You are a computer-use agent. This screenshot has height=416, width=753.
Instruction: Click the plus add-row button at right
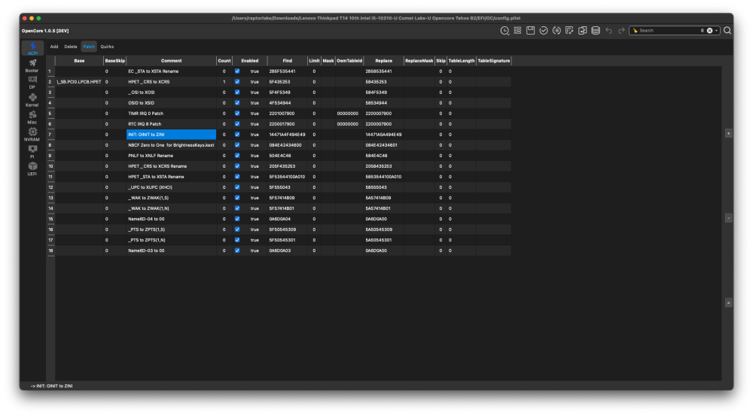pos(728,133)
